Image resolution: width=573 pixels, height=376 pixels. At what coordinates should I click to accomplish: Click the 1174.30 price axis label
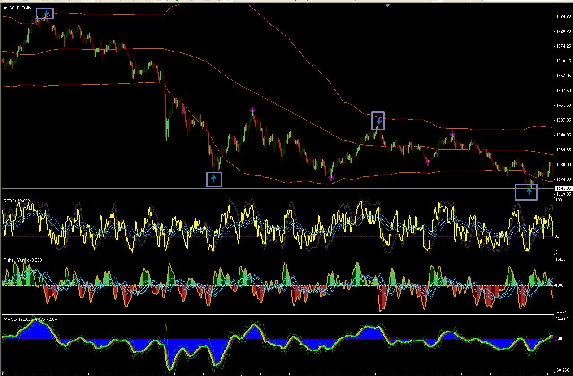563,179
